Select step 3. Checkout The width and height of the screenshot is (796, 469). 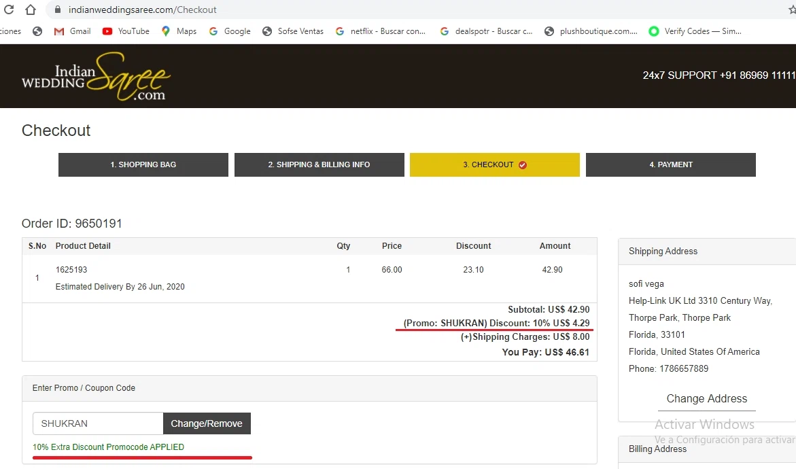pos(494,164)
